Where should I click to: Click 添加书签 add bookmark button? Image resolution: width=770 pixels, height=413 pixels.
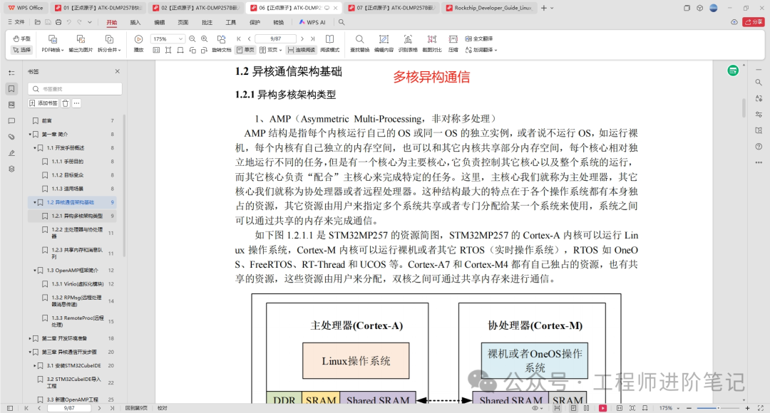click(43, 103)
